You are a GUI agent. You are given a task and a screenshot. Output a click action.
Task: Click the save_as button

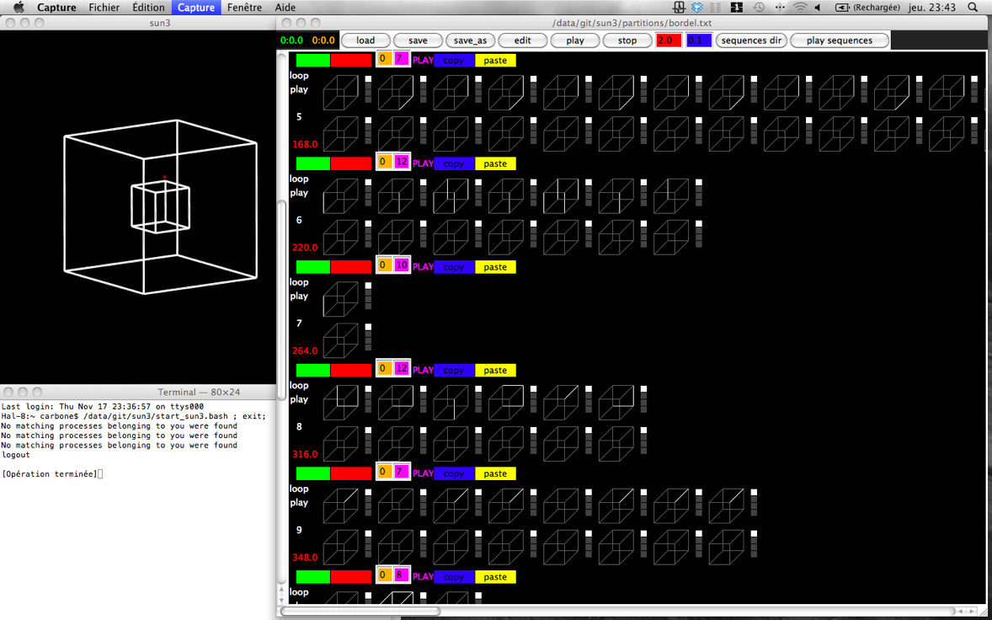tap(470, 40)
